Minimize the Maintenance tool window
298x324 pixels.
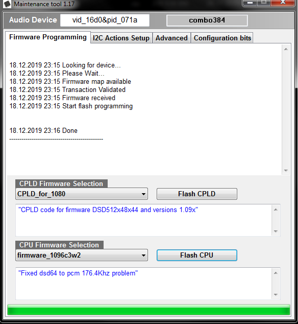(x=250, y=3)
